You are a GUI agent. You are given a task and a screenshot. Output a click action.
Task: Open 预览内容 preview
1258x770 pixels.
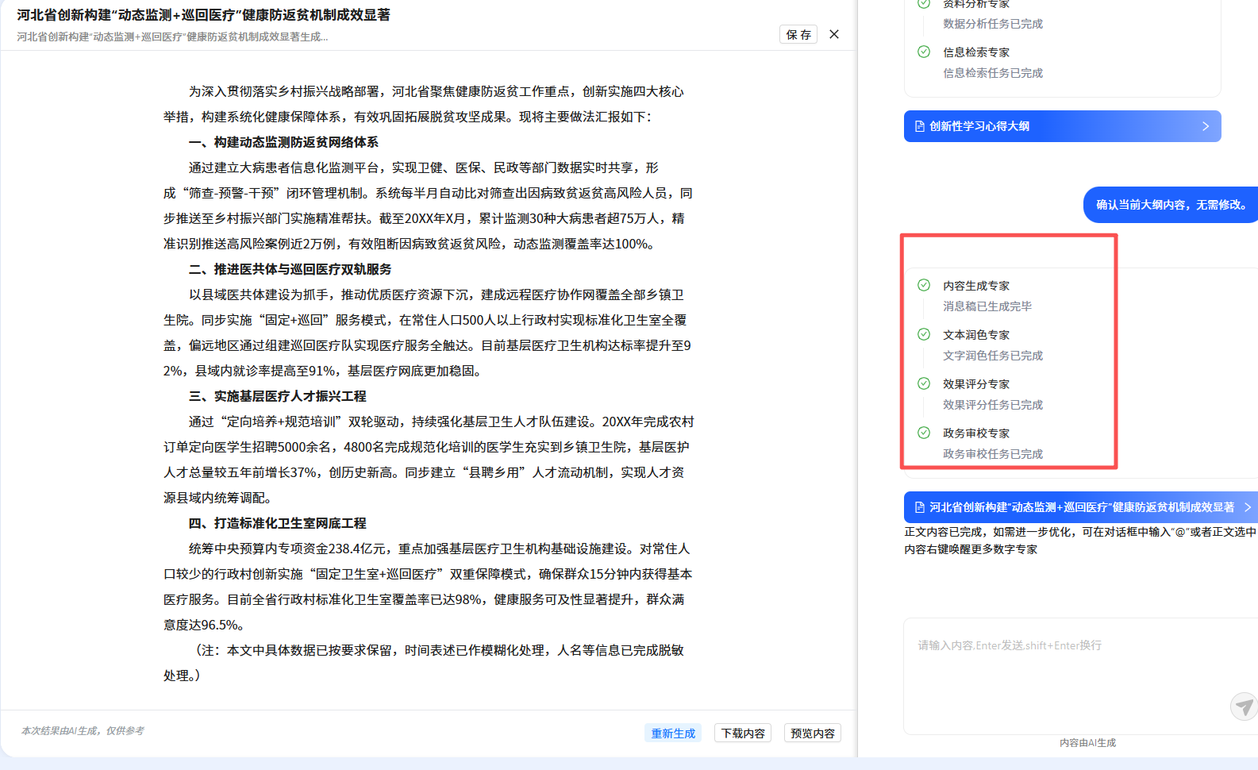click(x=813, y=733)
